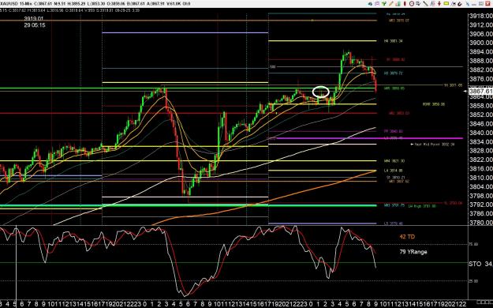Click the 25.00 stochastic axis label
This screenshot has height=308, width=493.
pyautogui.click(x=474, y=281)
